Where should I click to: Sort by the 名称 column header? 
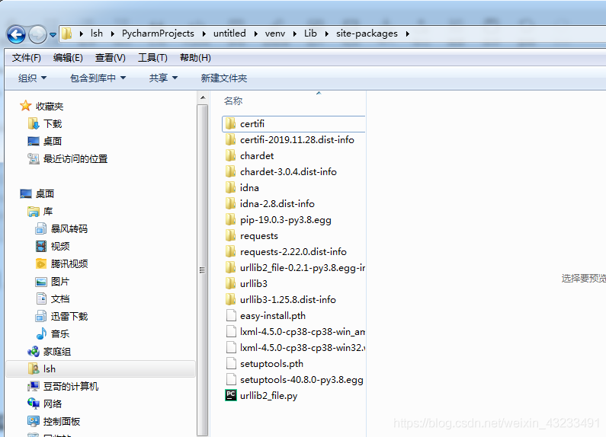[233, 101]
